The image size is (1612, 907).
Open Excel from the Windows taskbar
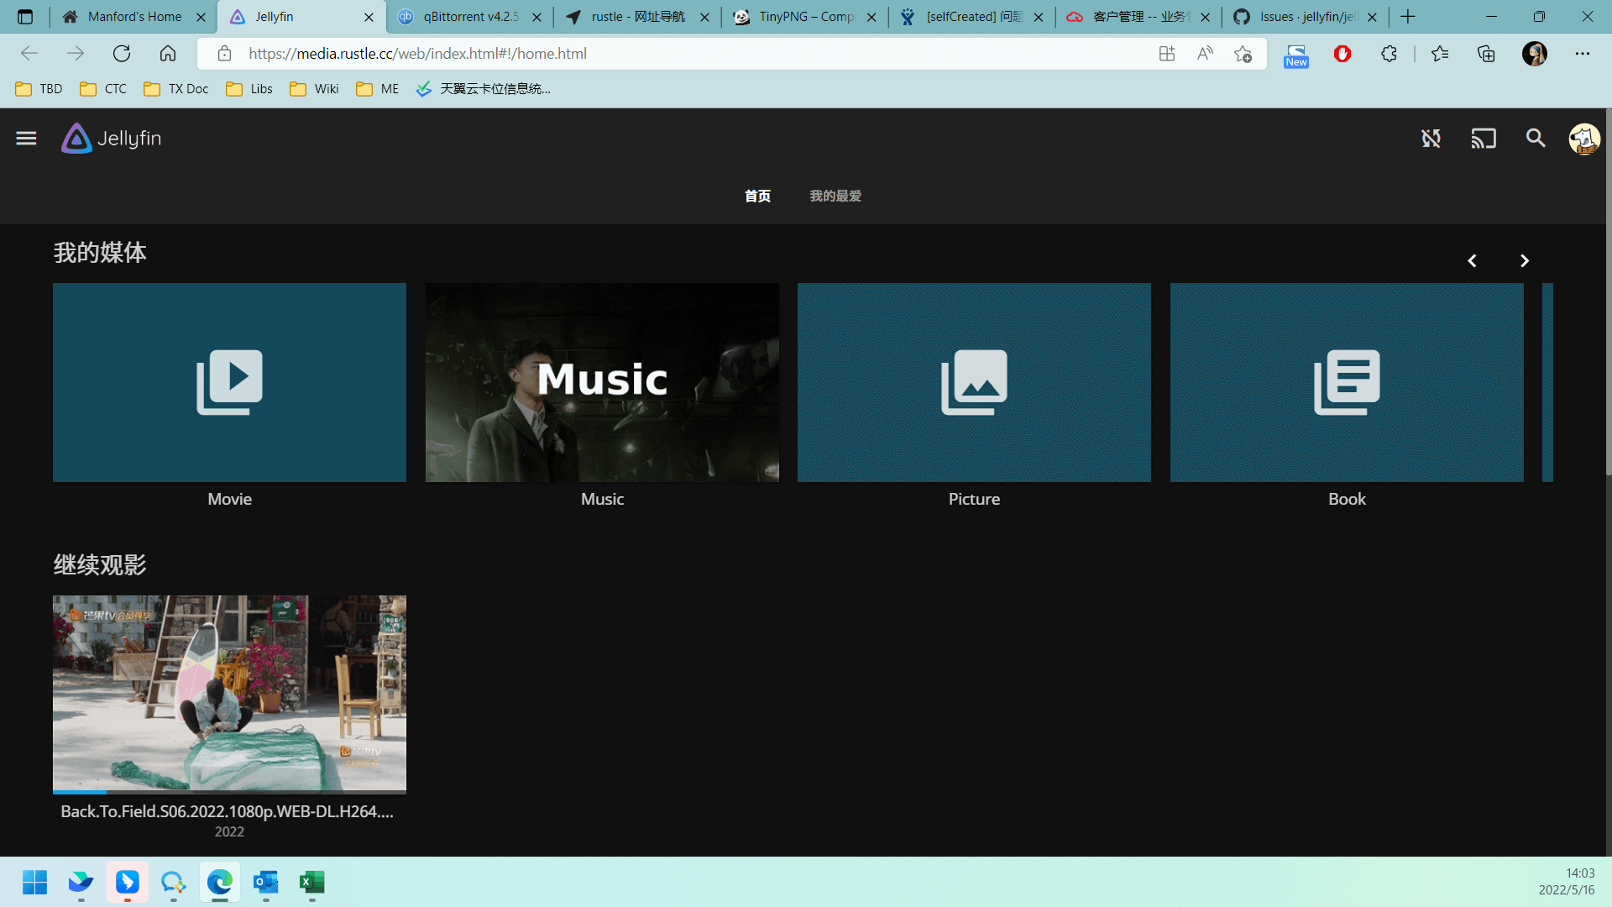coord(311,882)
